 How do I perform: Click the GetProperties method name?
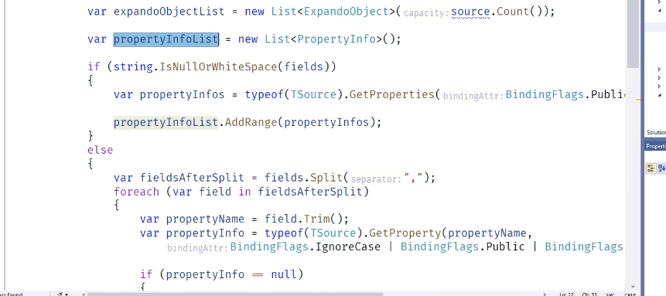391,94
